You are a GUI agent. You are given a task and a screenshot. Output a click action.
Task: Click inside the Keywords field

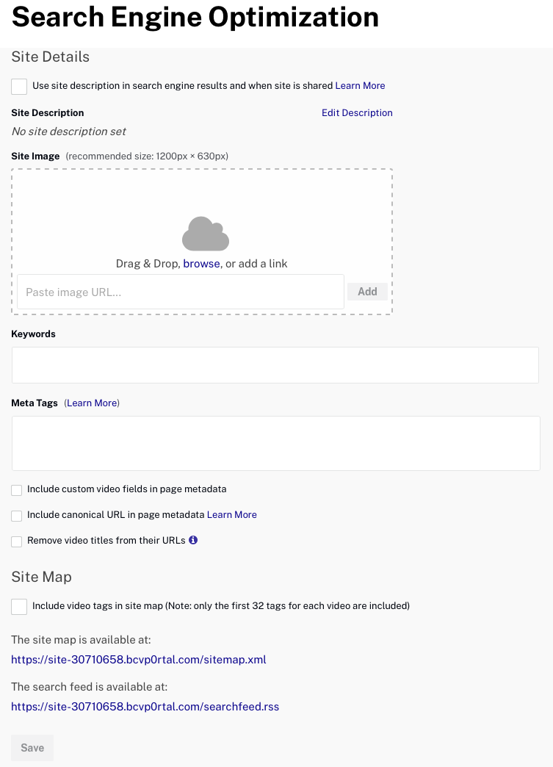[x=275, y=365]
